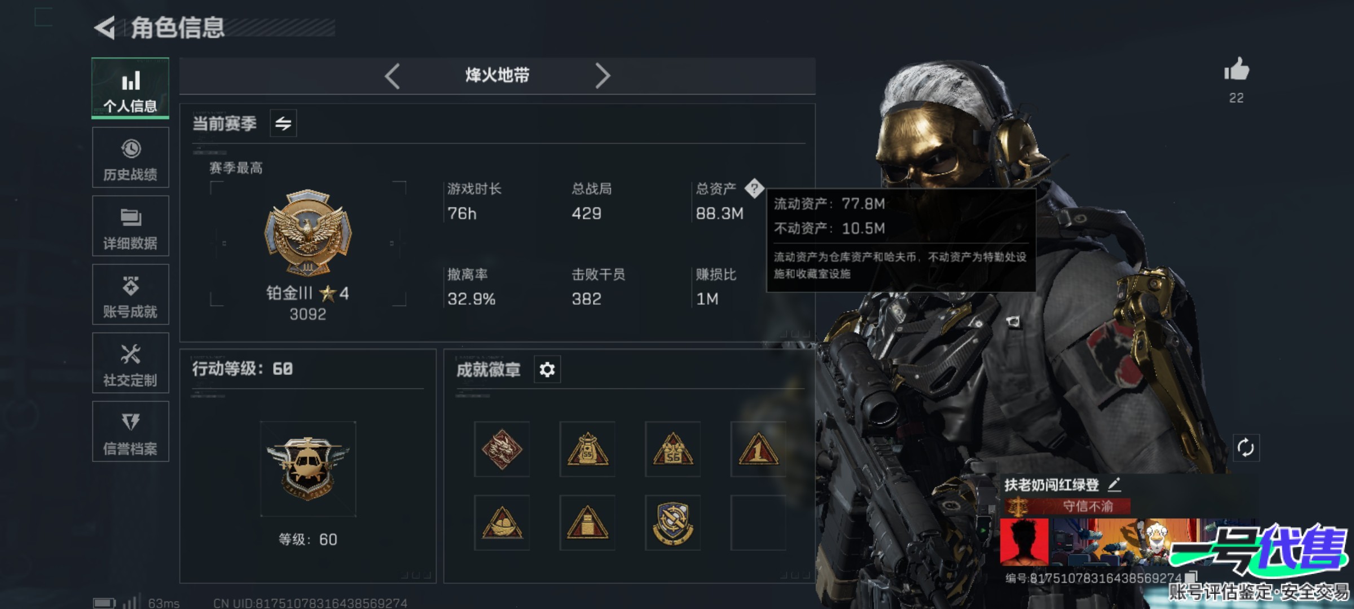Edit the nickname with pencil icon
Viewport: 1354px width, 609px height.
tap(1114, 484)
